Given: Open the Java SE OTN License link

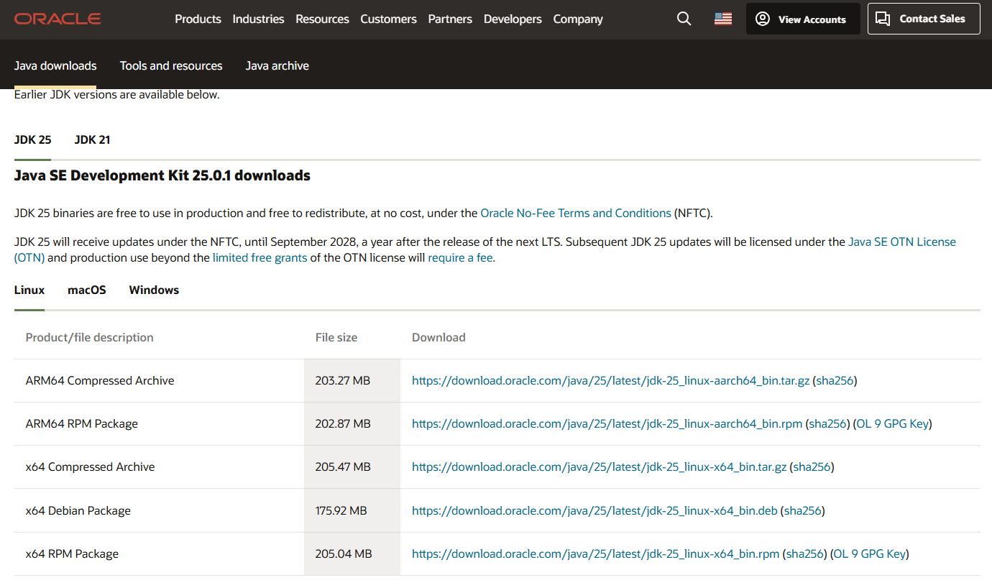Looking at the screenshot, I should (902, 242).
